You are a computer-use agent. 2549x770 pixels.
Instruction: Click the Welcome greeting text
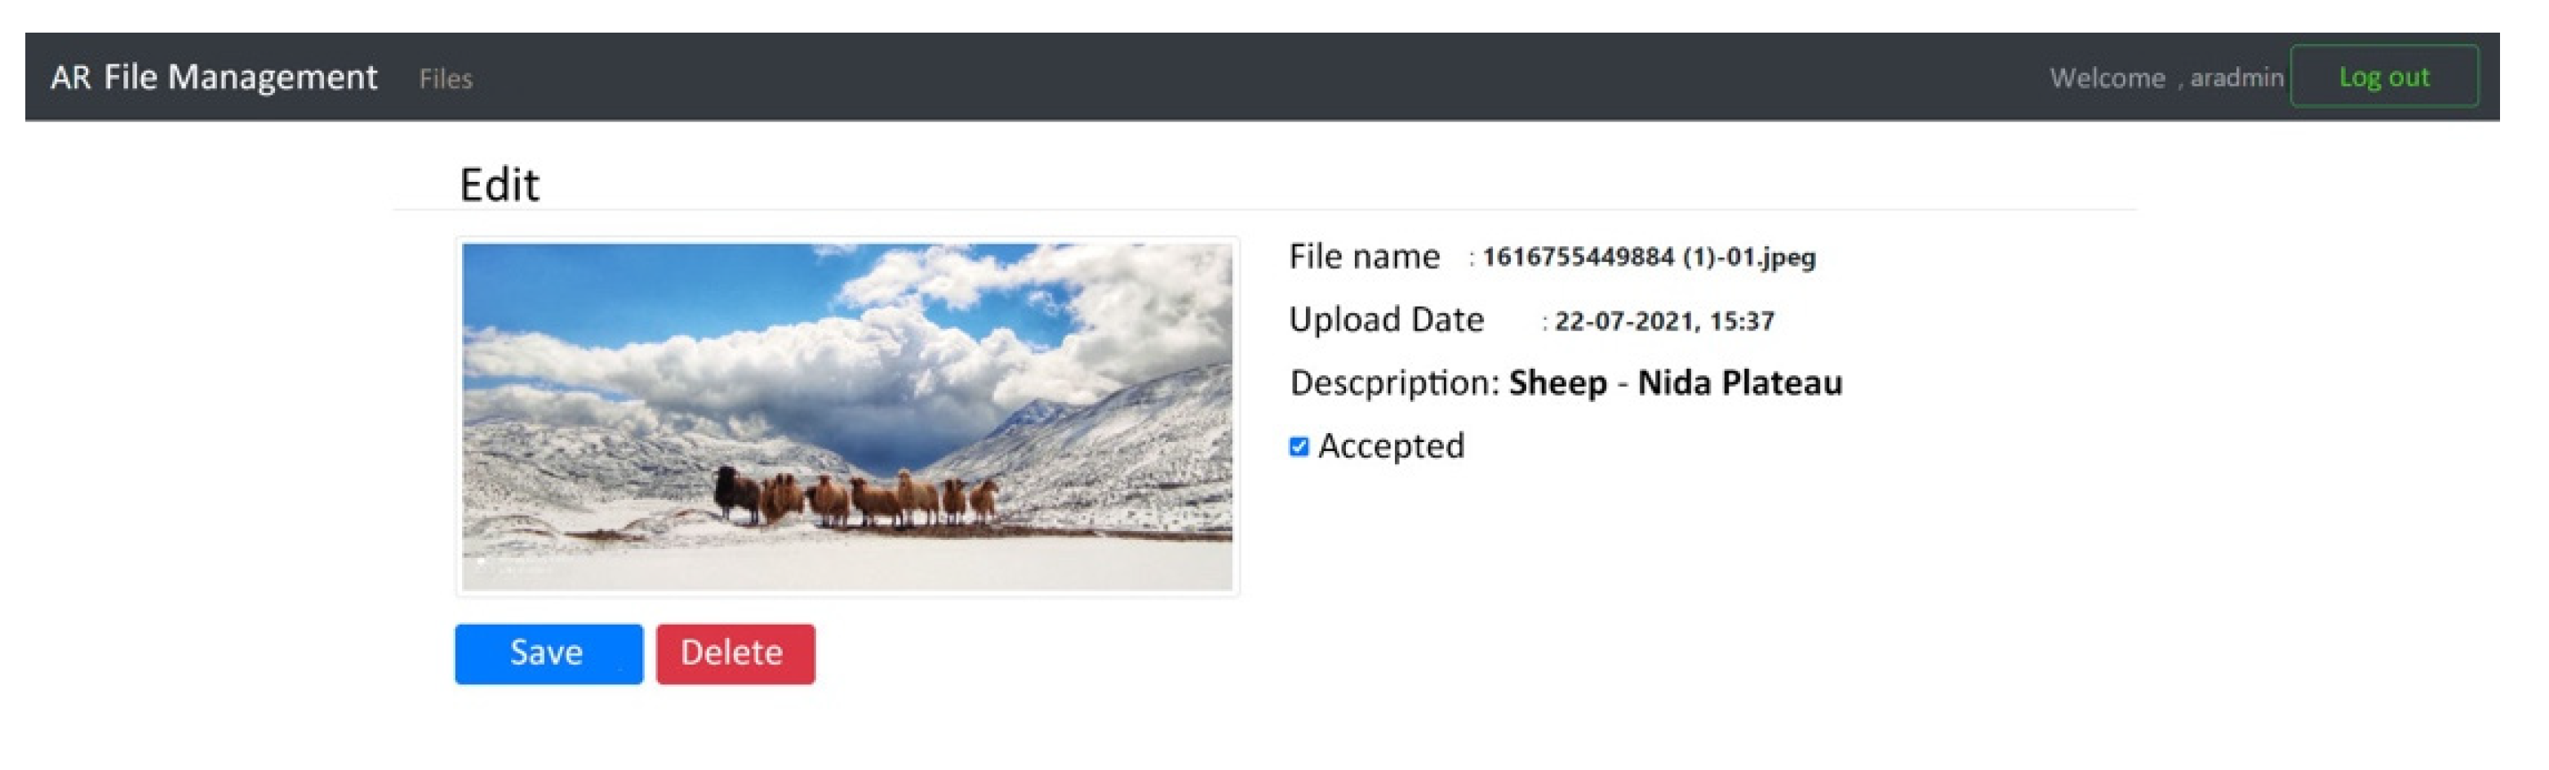tap(2107, 78)
